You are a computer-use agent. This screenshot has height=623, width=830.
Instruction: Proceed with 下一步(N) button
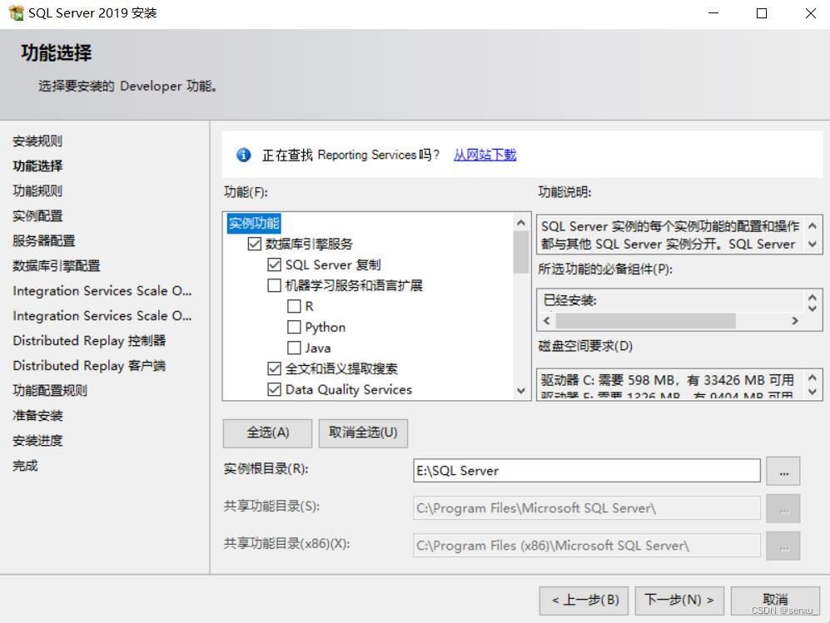coord(679,601)
